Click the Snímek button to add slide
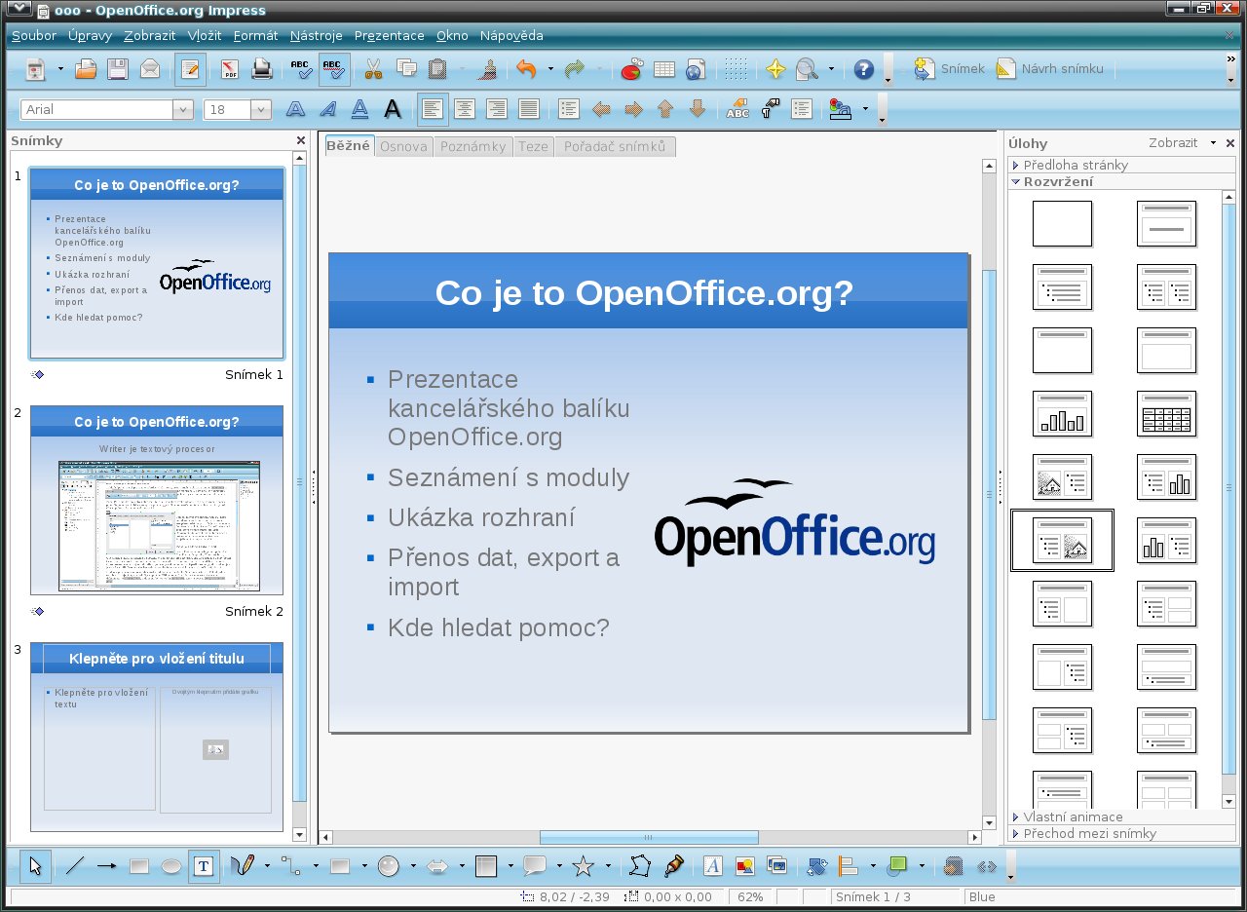 [x=949, y=69]
